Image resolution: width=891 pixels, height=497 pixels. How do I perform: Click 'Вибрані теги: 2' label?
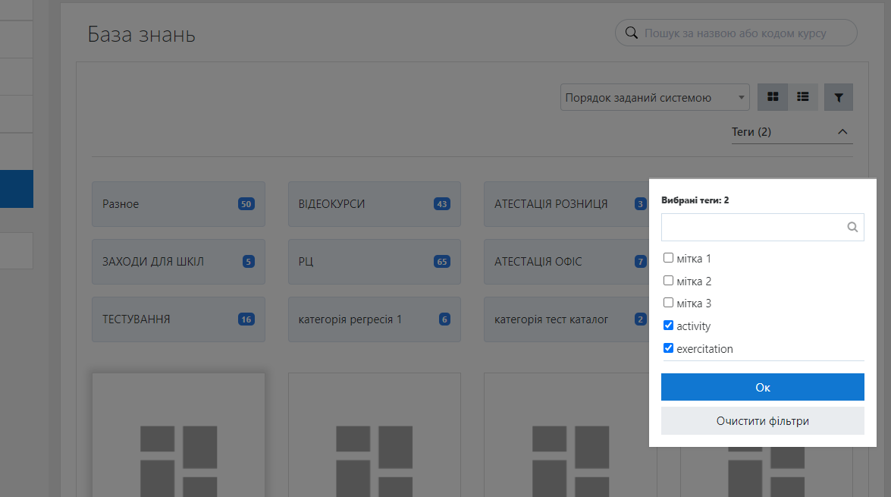click(695, 200)
